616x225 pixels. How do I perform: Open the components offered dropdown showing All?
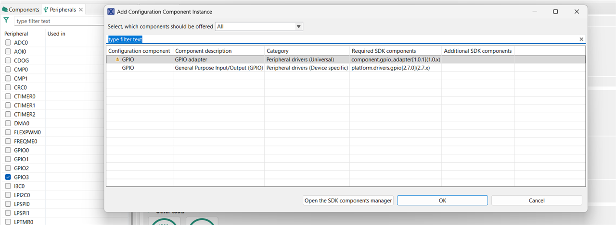coord(259,26)
